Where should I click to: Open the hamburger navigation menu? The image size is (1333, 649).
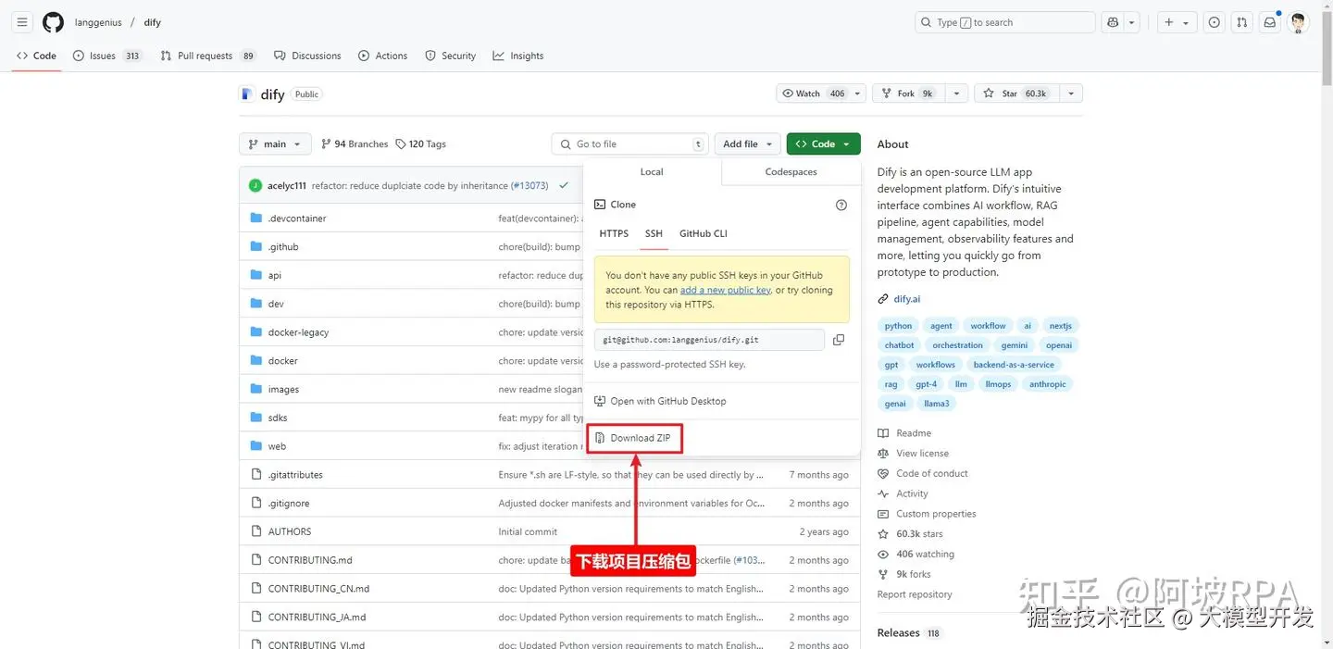tap(22, 22)
